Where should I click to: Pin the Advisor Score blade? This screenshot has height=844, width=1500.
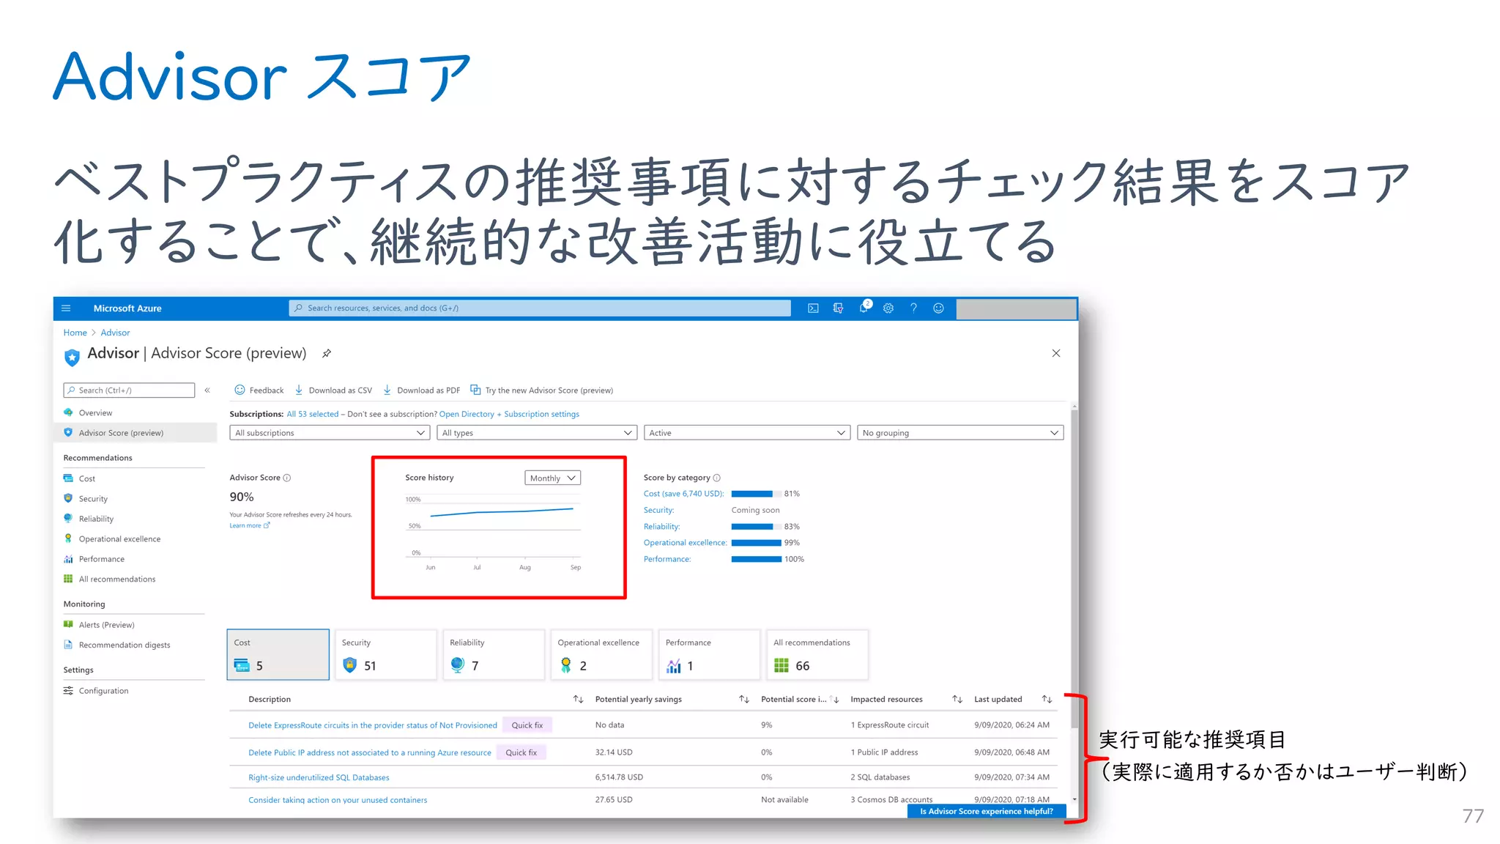[327, 353]
